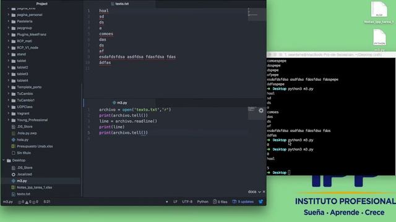Click the m3.py file name in status bar
396x222 pixels.
pos(8,202)
